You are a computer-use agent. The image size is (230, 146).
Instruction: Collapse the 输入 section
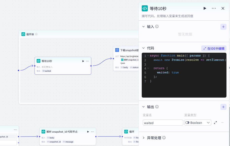(143, 27)
